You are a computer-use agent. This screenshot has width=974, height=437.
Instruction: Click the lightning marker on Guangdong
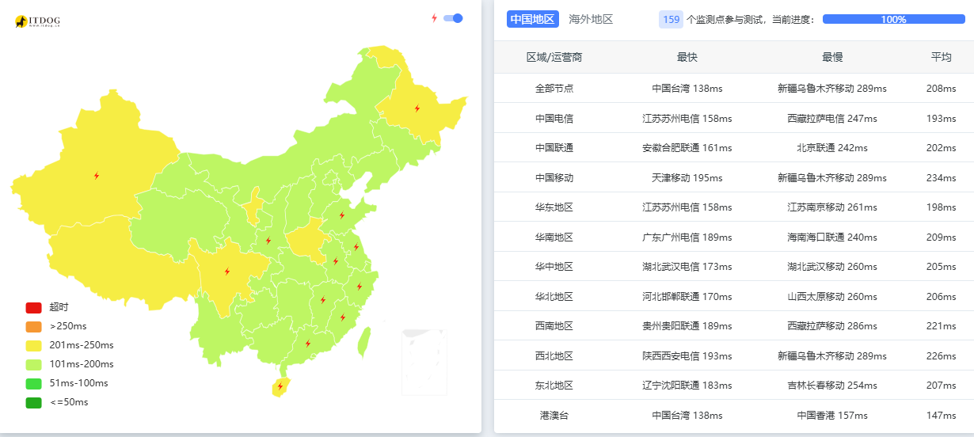click(308, 344)
